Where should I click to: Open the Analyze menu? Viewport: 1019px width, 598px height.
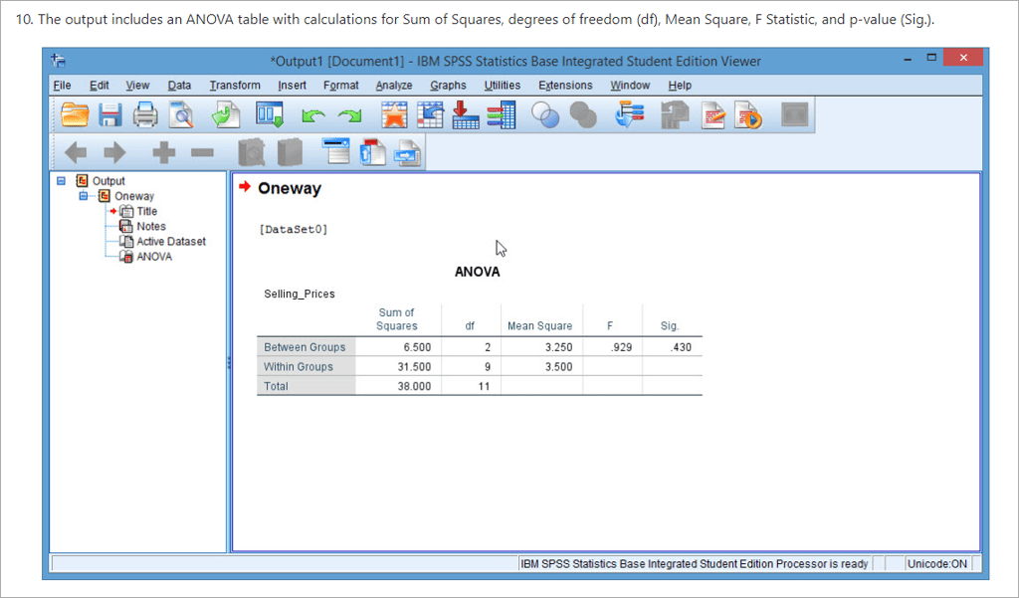(394, 86)
